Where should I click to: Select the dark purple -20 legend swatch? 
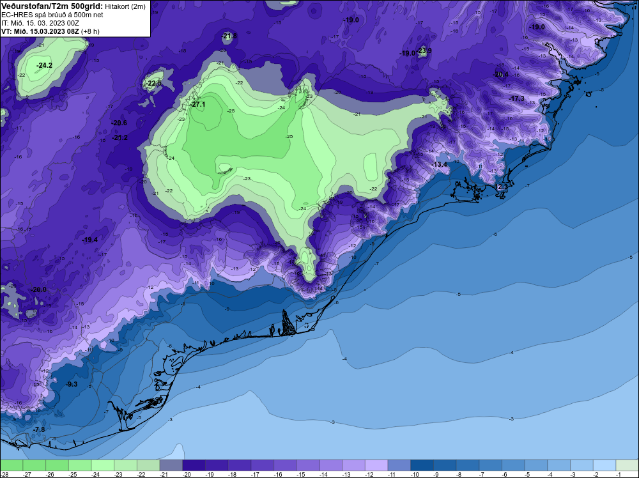pyautogui.click(x=194, y=465)
